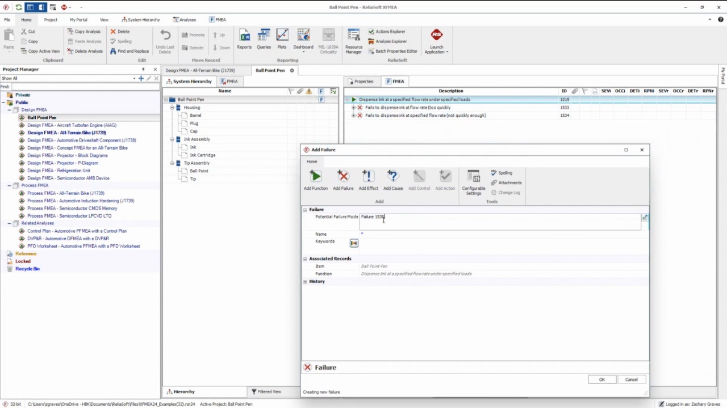The height and width of the screenshot is (408, 727).
Task: Click Add Effect icon in dialog
Action: click(x=368, y=181)
